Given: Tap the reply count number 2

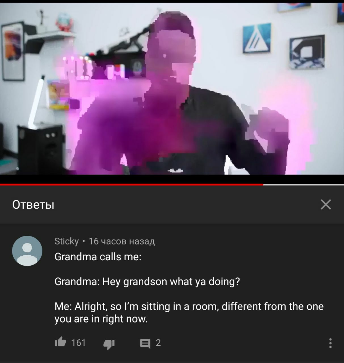Looking at the screenshot, I should click(x=158, y=343).
